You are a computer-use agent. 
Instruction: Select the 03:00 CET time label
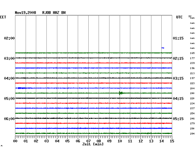(x=9, y=59)
